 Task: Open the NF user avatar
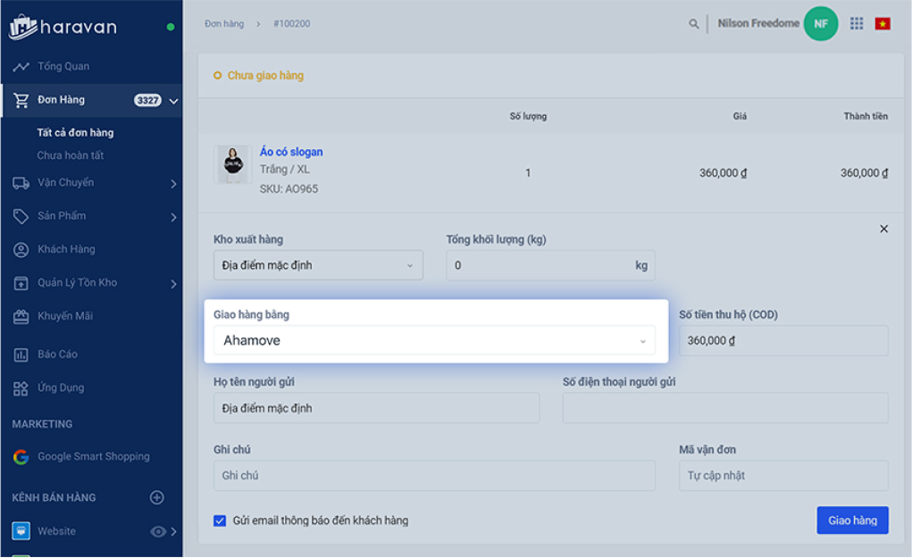(x=821, y=24)
